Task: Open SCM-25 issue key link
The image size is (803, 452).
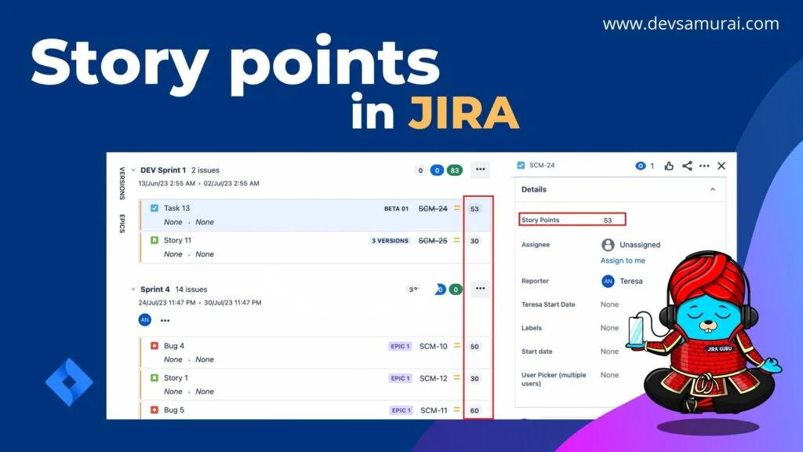Action: click(433, 240)
